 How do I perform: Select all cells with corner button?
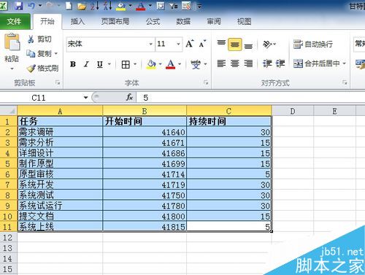(x=9, y=111)
